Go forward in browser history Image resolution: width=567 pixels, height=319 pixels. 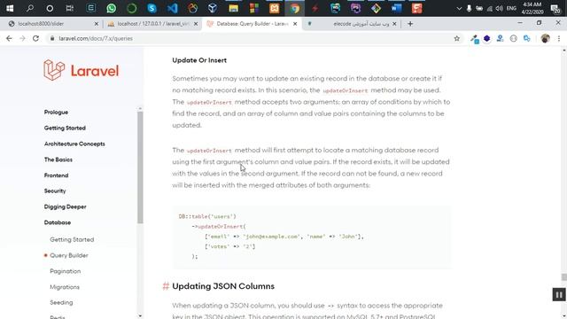click(22, 38)
